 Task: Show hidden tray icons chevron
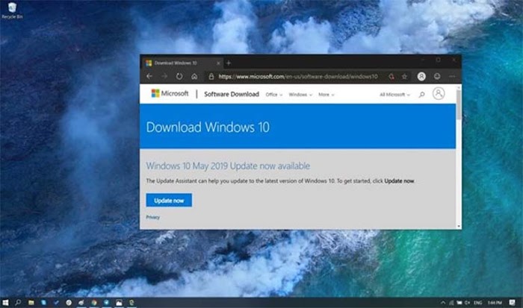tap(442, 303)
